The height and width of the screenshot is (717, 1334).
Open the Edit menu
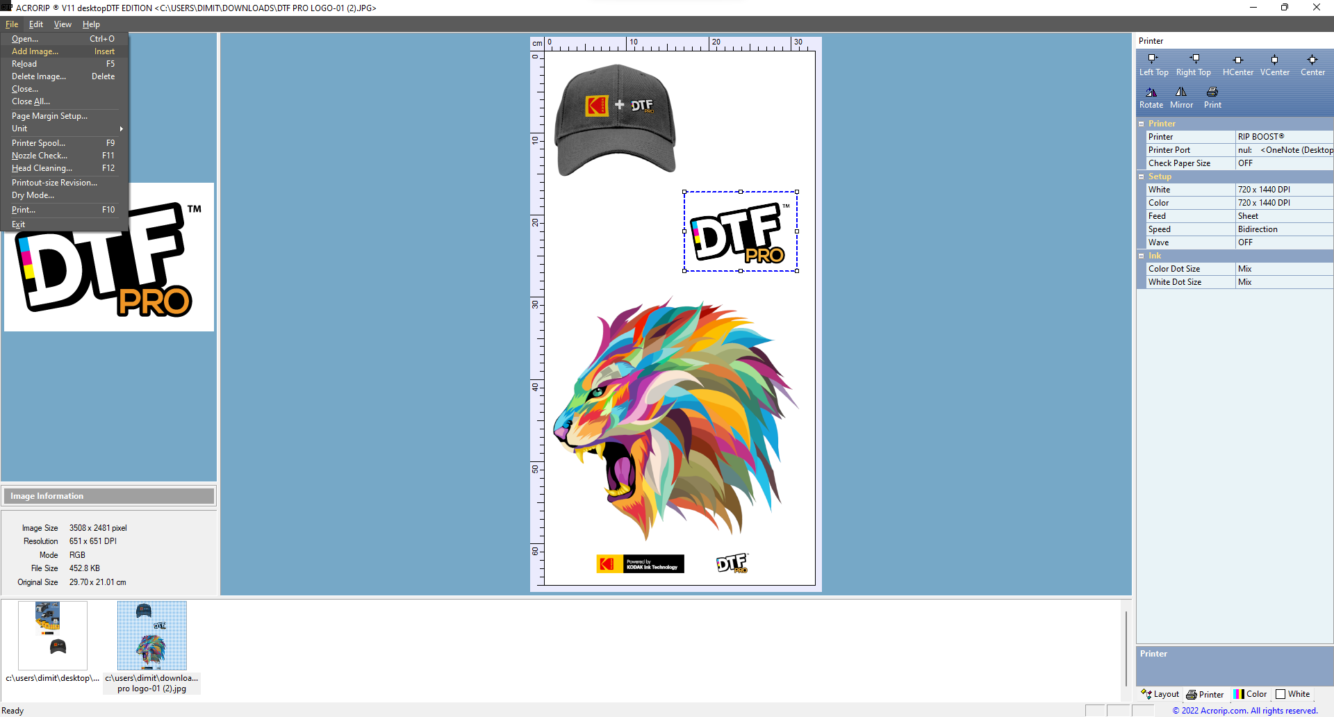click(35, 24)
